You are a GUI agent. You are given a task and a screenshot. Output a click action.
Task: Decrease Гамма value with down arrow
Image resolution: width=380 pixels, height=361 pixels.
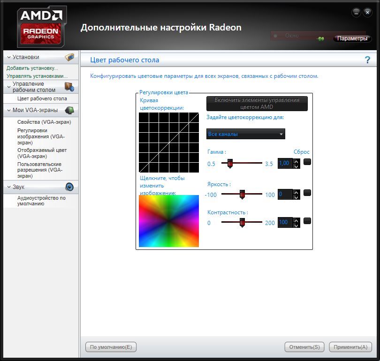[x=296, y=166]
